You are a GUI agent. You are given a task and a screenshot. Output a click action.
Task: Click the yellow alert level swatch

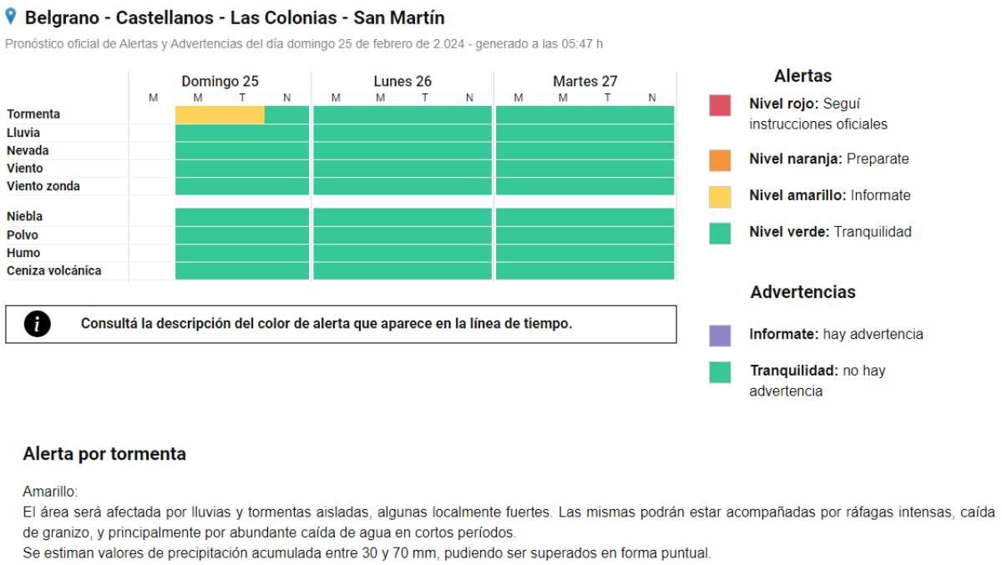tap(720, 196)
